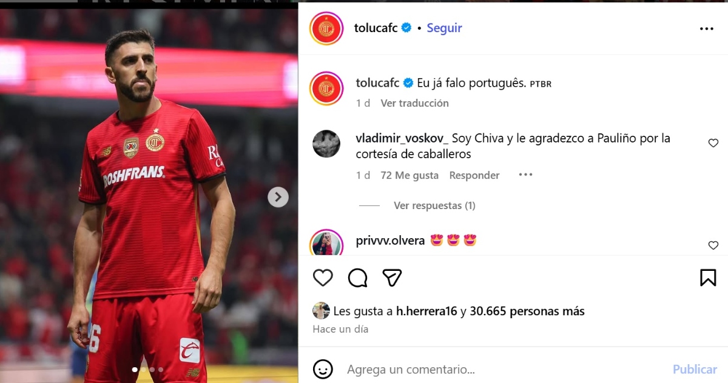Open comment options dots beside Responder
Image resolution: width=728 pixels, height=383 pixels.
pyautogui.click(x=525, y=175)
